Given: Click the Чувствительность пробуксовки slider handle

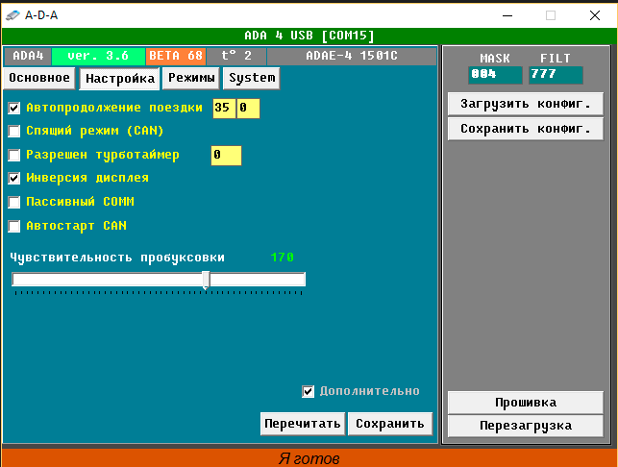Looking at the screenshot, I should pyautogui.click(x=206, y=280).
